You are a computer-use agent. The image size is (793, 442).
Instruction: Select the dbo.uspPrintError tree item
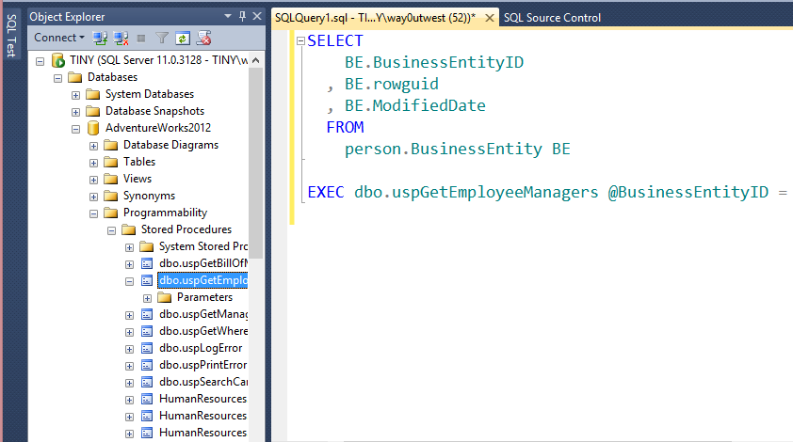click(202, 365)
